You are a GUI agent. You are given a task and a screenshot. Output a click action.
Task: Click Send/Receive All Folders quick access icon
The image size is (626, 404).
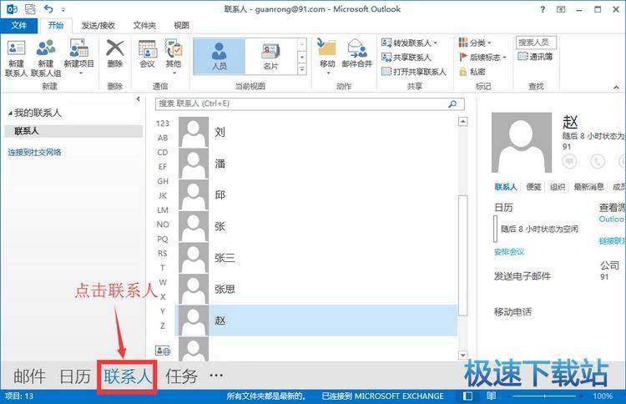pyautogui.click(x=31, y=9)
